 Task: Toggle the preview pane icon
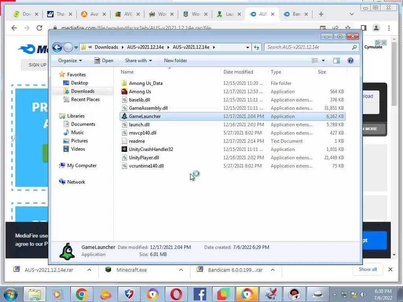coord(336,61)
